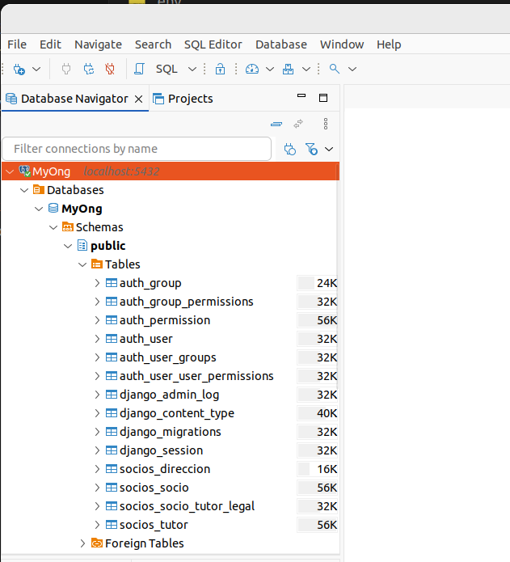Select the MyOng localhost:5432 connection row
Image resolution: width=510 pixels, height=562 pixels.
pos(171,171)
